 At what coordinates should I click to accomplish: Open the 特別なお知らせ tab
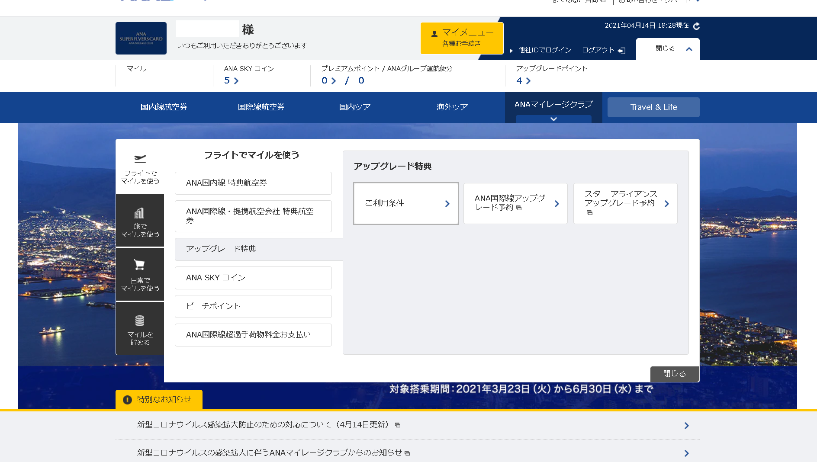click(159, 400)
